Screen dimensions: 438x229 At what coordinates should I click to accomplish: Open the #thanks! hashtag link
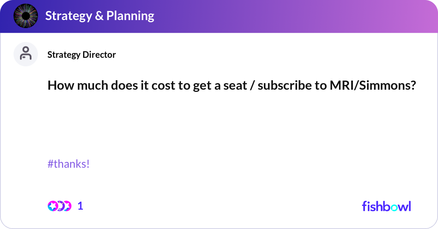pos(69,164)
